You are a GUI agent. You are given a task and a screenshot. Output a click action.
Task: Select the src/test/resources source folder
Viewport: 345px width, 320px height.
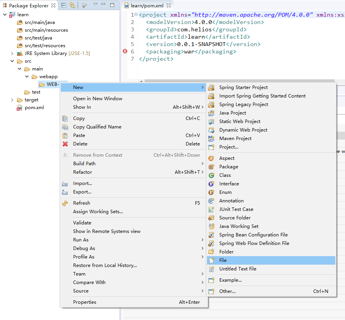tap(41, 46)
